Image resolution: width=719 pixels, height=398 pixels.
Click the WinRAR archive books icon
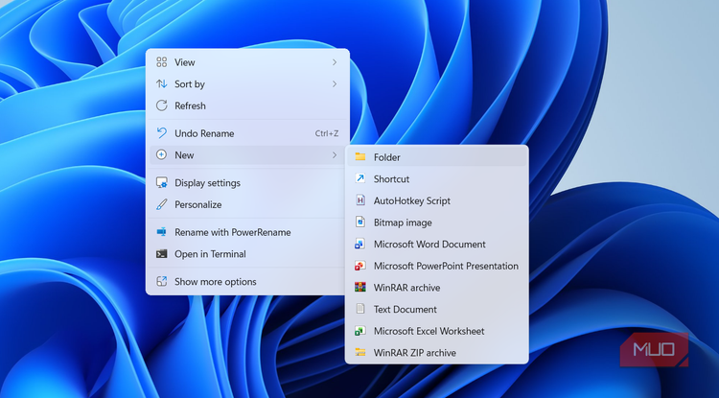[x=359, y=287]
